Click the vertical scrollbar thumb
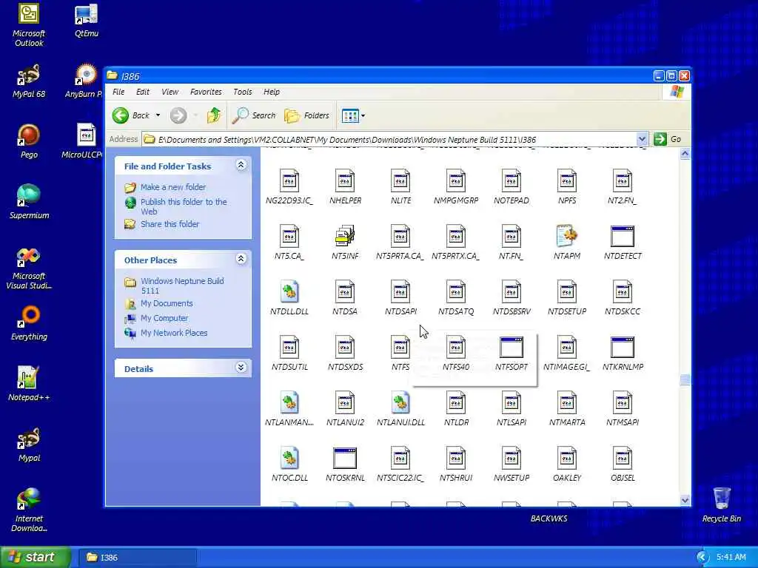 (x=685, y=379)
